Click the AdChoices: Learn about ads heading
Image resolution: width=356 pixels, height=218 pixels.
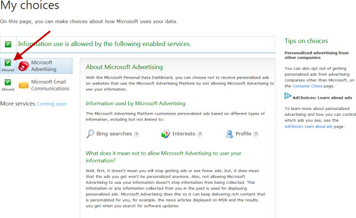click(x=322, y=97)
